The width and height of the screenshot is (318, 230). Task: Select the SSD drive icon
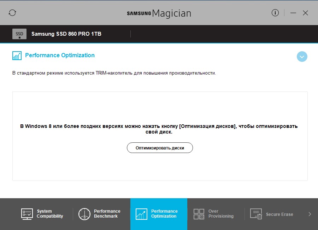click(x=19, y=34)
